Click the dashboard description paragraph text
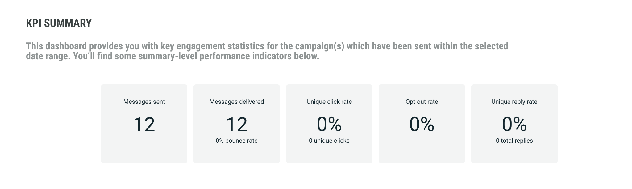This screenshot has width=632, height=189. 267,51
